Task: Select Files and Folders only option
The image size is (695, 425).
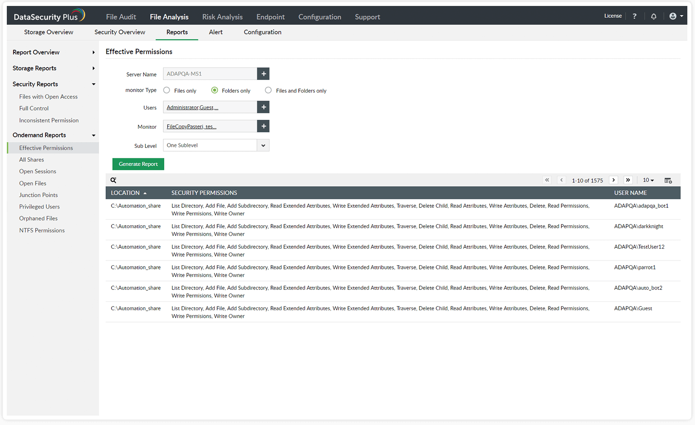Action: 268,90
